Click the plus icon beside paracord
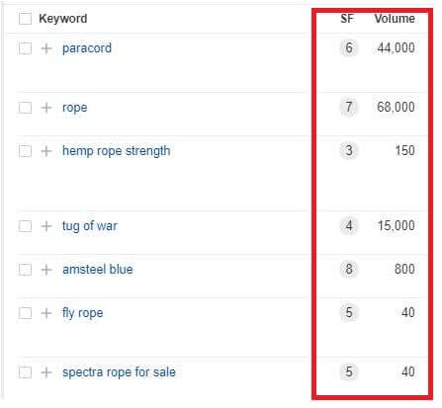The height and width of the screenshot is (408, 442). (x=46, y=48)
